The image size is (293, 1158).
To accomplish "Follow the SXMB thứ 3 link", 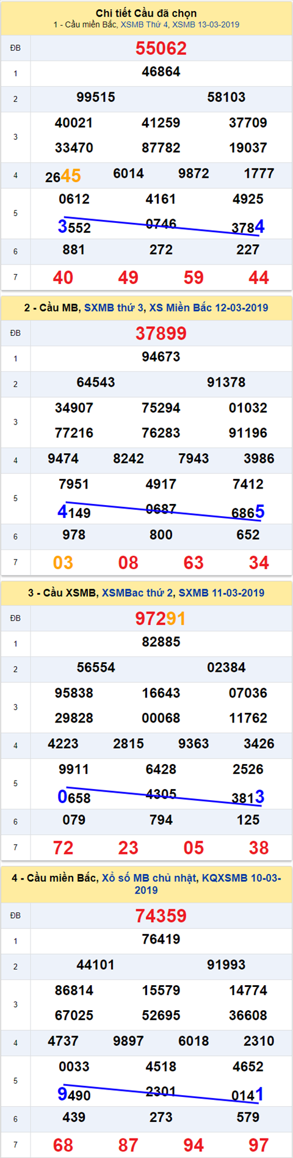I will (x=114, y=308).
